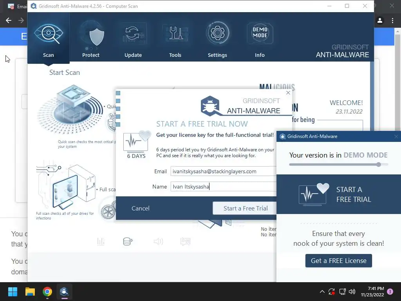This screenshot has height=301, width=401.
Task: Close the free trial dialog
Action: click(x=288, y=92)
